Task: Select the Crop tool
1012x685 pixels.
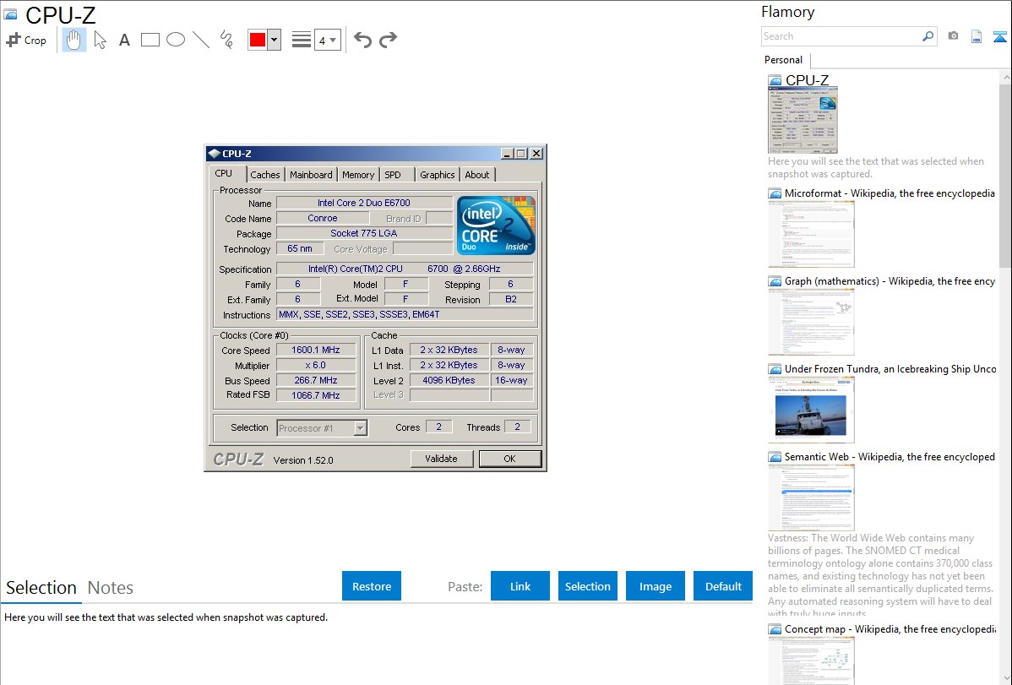Action: (26, 40)
